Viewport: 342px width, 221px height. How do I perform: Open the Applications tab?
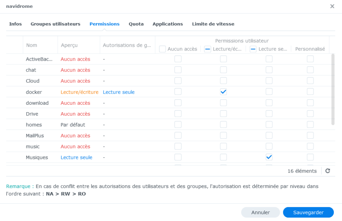point(168,24)
